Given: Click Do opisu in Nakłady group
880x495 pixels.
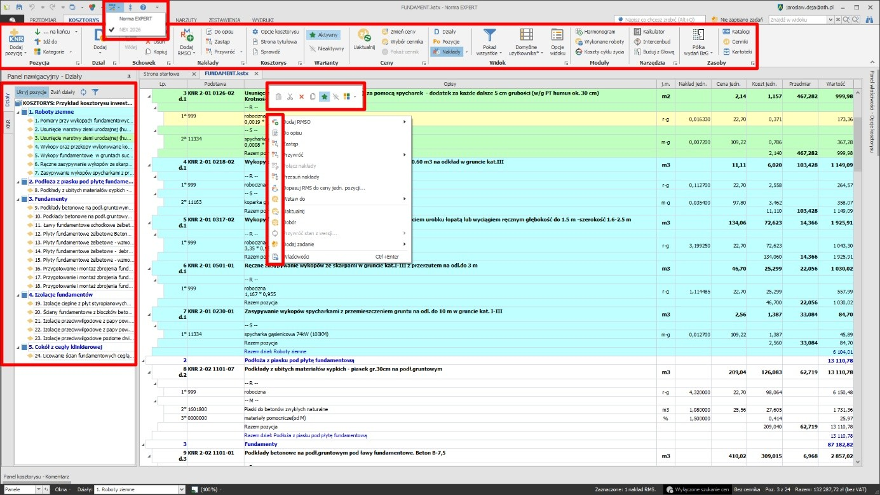Looking at the screenshot, I should point(219,32).
